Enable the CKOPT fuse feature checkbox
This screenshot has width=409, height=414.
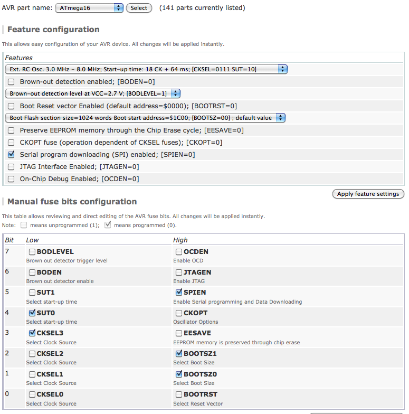(x=11, y=143)
